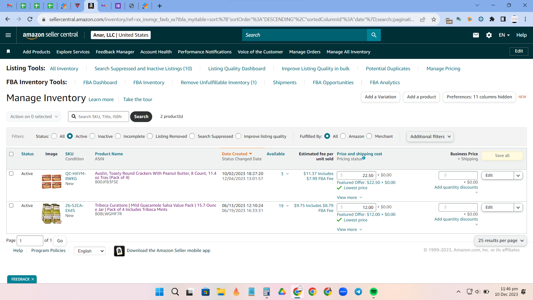533x300 pixels.
Task: Select Fulfilled By Amazon radio button
Action: coord(343,136)
